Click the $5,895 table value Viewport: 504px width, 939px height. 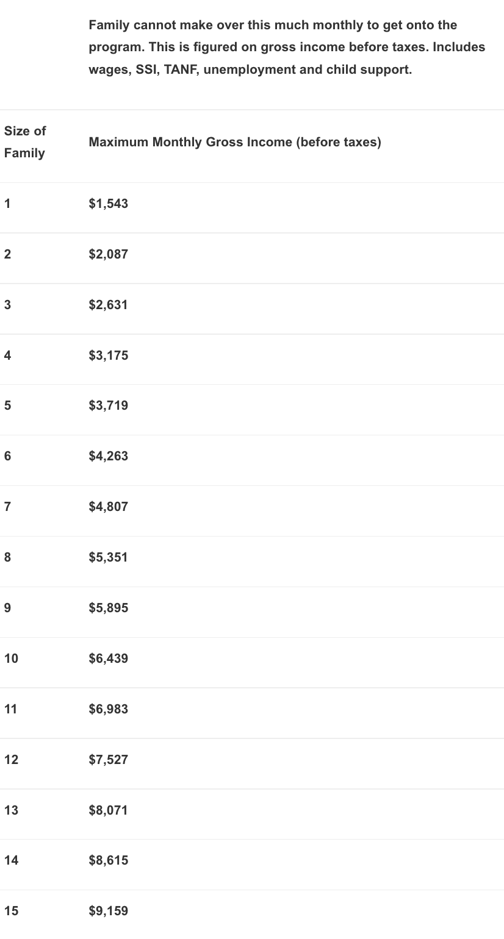(x=109, y=609)
